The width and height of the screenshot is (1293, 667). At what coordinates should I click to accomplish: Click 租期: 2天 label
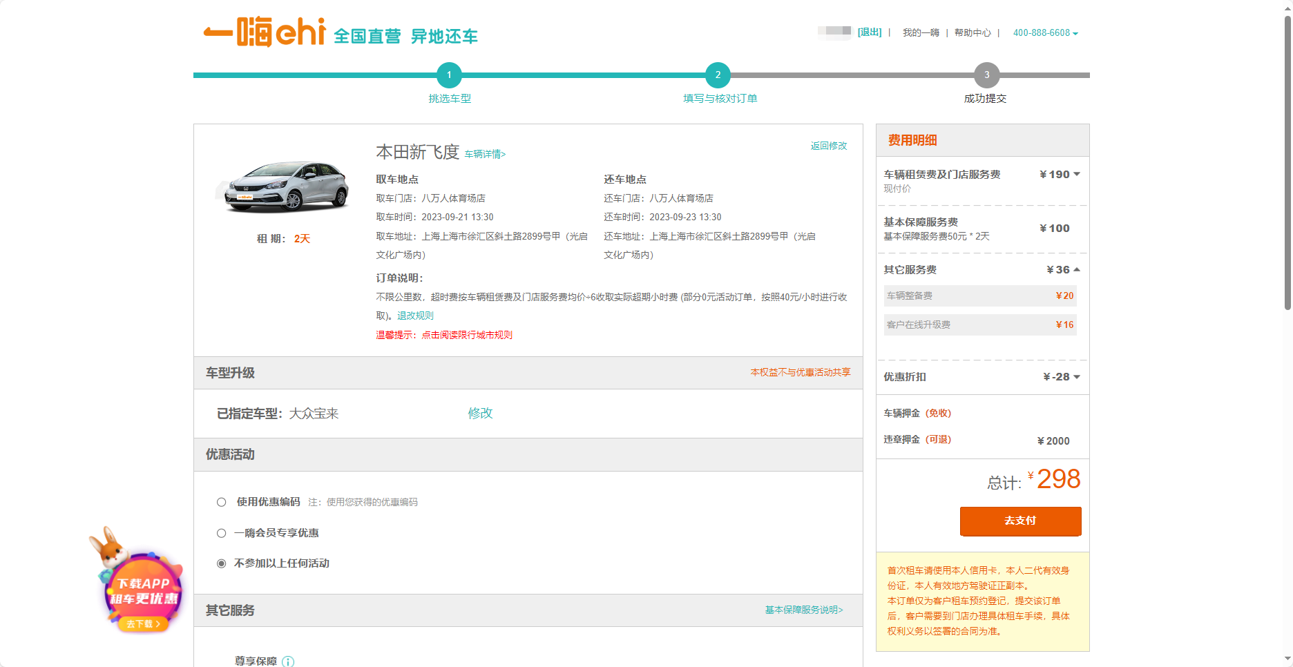pos(283,239)
